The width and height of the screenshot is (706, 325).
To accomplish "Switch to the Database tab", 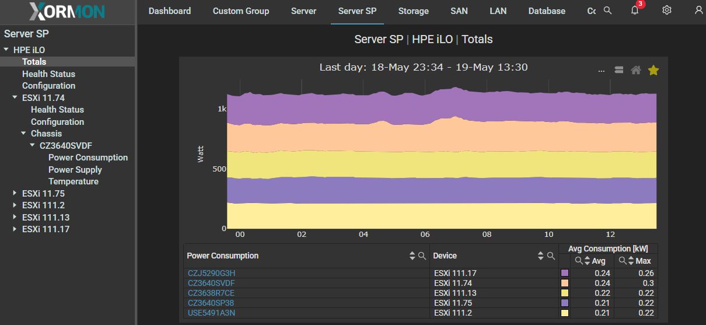I will click(547, 11).
